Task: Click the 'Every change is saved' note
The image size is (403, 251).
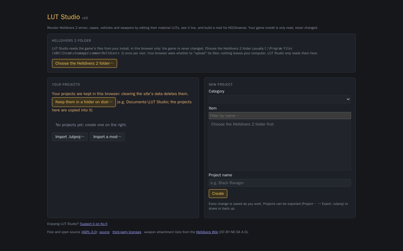Action: (x=278, y=206)
